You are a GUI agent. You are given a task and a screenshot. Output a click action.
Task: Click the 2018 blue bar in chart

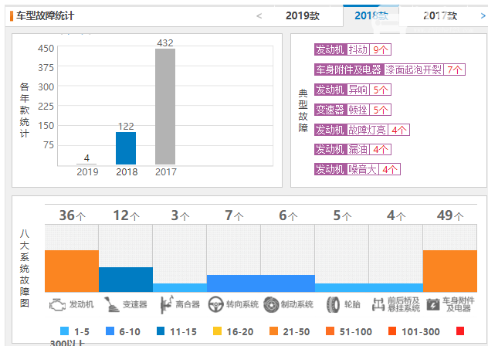126,148
